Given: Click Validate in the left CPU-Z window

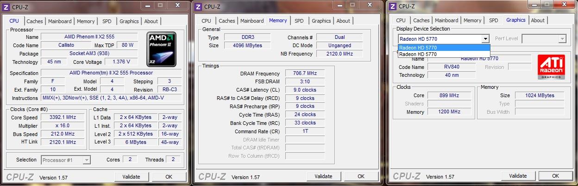Looking at the screenshot, I should point(131,177).
